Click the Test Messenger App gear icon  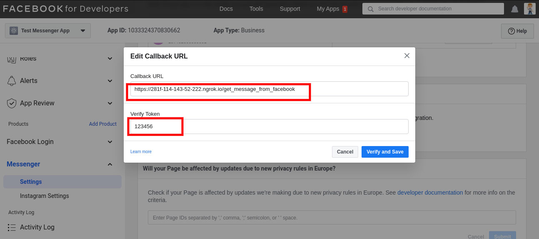click(14, 31)
